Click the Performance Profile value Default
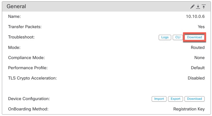Viewport: 212px width, 116px height. pyautogui.click(x=198, y=68)
